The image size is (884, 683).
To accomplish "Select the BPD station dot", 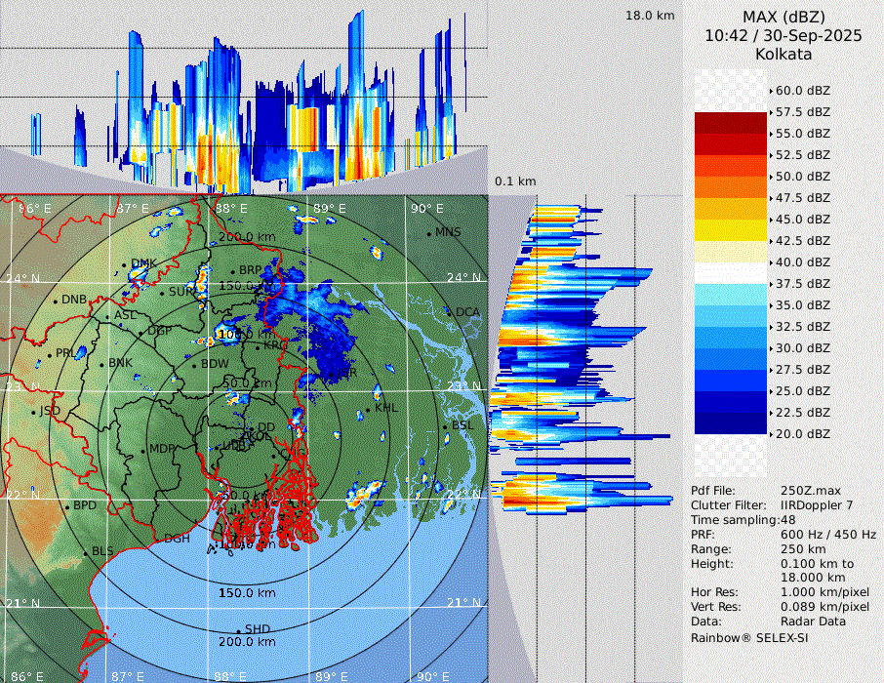I will (67, 506).
